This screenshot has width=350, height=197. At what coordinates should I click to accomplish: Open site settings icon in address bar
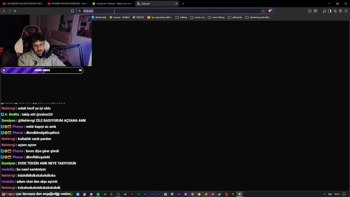(80, 11)
